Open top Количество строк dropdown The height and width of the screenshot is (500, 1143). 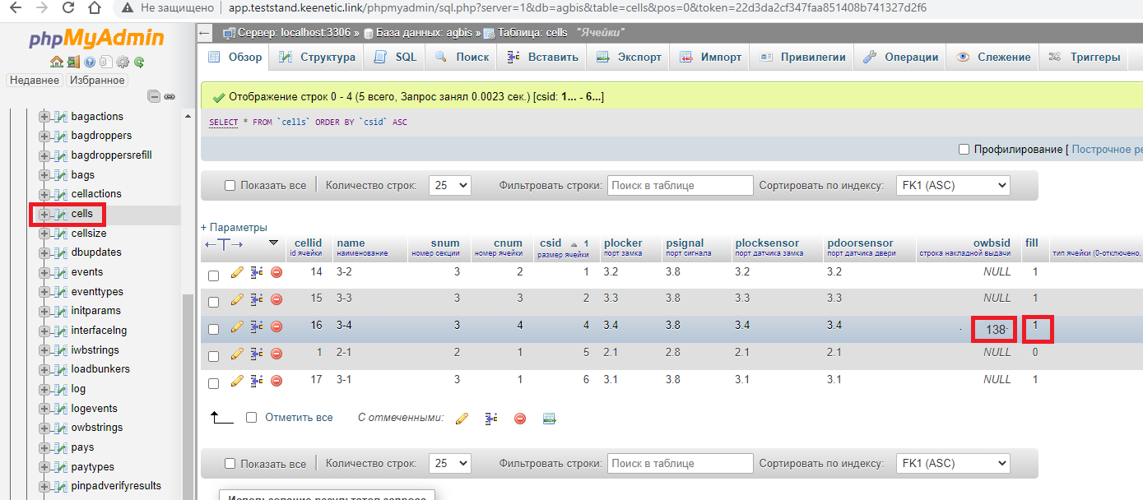(x=450, y=186)
